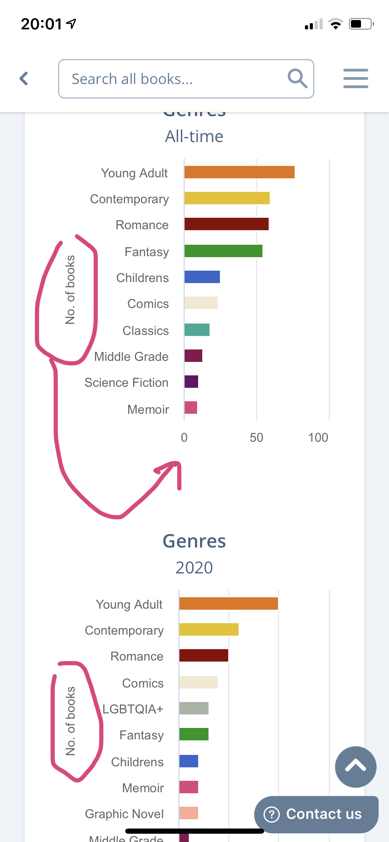Image resolution: width=389 pixels, height=842 pixels.
Task: Tap the scroll-to-top arrow button
Action: coord(355,767)
